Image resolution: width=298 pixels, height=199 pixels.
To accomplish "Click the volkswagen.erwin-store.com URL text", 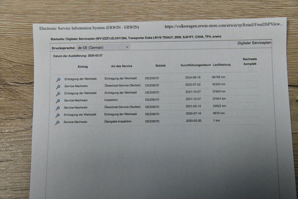I will point(223,26).
